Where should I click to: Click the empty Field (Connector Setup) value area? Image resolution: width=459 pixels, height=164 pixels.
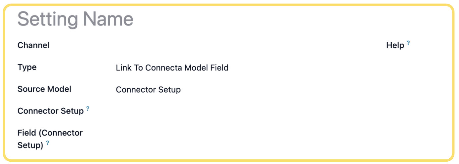point(232,139)
